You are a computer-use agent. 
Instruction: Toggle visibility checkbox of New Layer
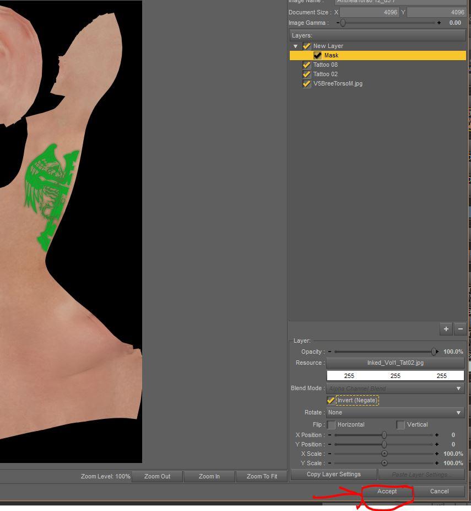306,46
